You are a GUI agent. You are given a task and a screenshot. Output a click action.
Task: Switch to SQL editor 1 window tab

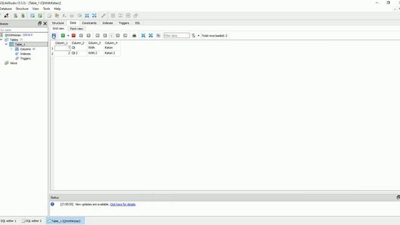pos(8,221)
